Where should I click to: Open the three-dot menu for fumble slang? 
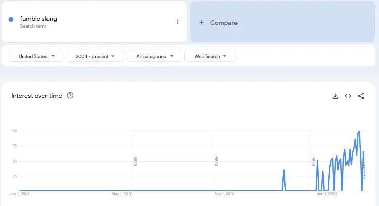[177, 22]
